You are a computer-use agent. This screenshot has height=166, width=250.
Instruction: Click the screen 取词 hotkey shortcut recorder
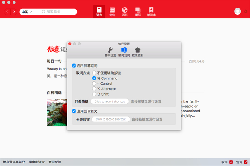pos(110,101)
